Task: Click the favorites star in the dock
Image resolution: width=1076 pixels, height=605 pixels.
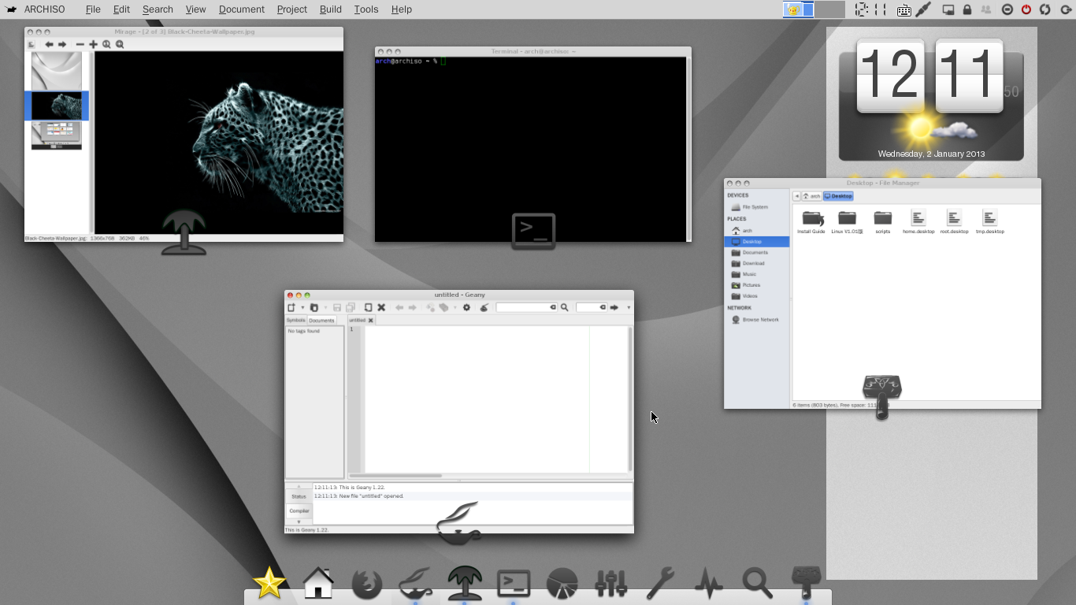Action: (x=269, y=584)
